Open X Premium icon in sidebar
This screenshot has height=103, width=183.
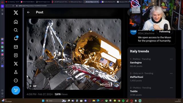coord(16,64)
